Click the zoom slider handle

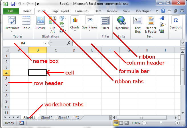pyautogui.click(x=161, y=123)
